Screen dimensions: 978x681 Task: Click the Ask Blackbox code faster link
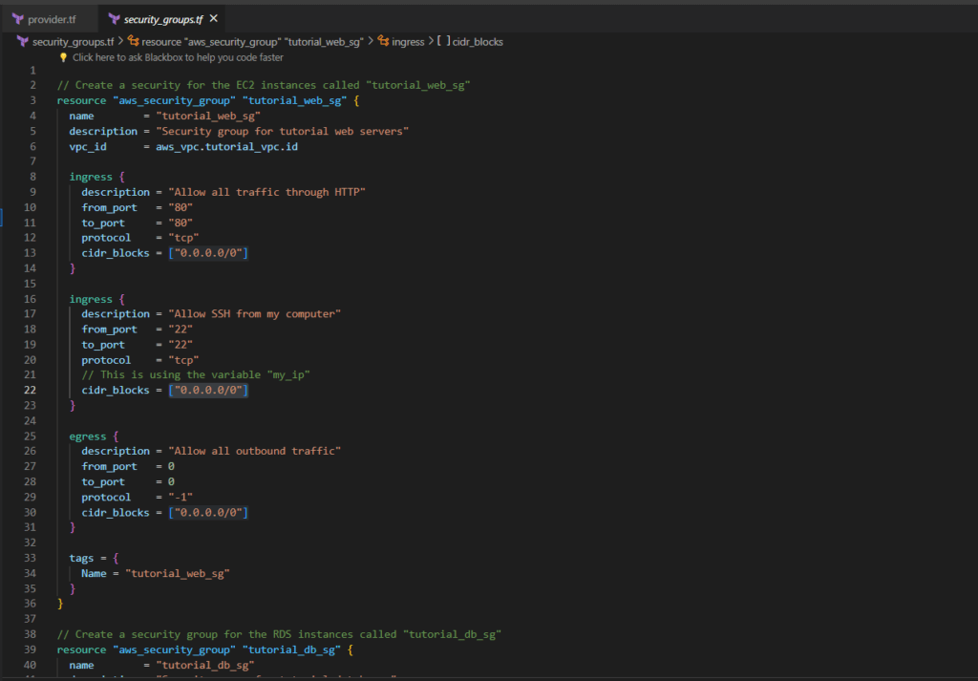[178, 57]
